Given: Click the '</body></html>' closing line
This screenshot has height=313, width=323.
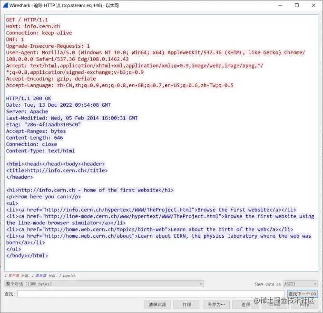Looking at the screenshot, I should 27,256.
